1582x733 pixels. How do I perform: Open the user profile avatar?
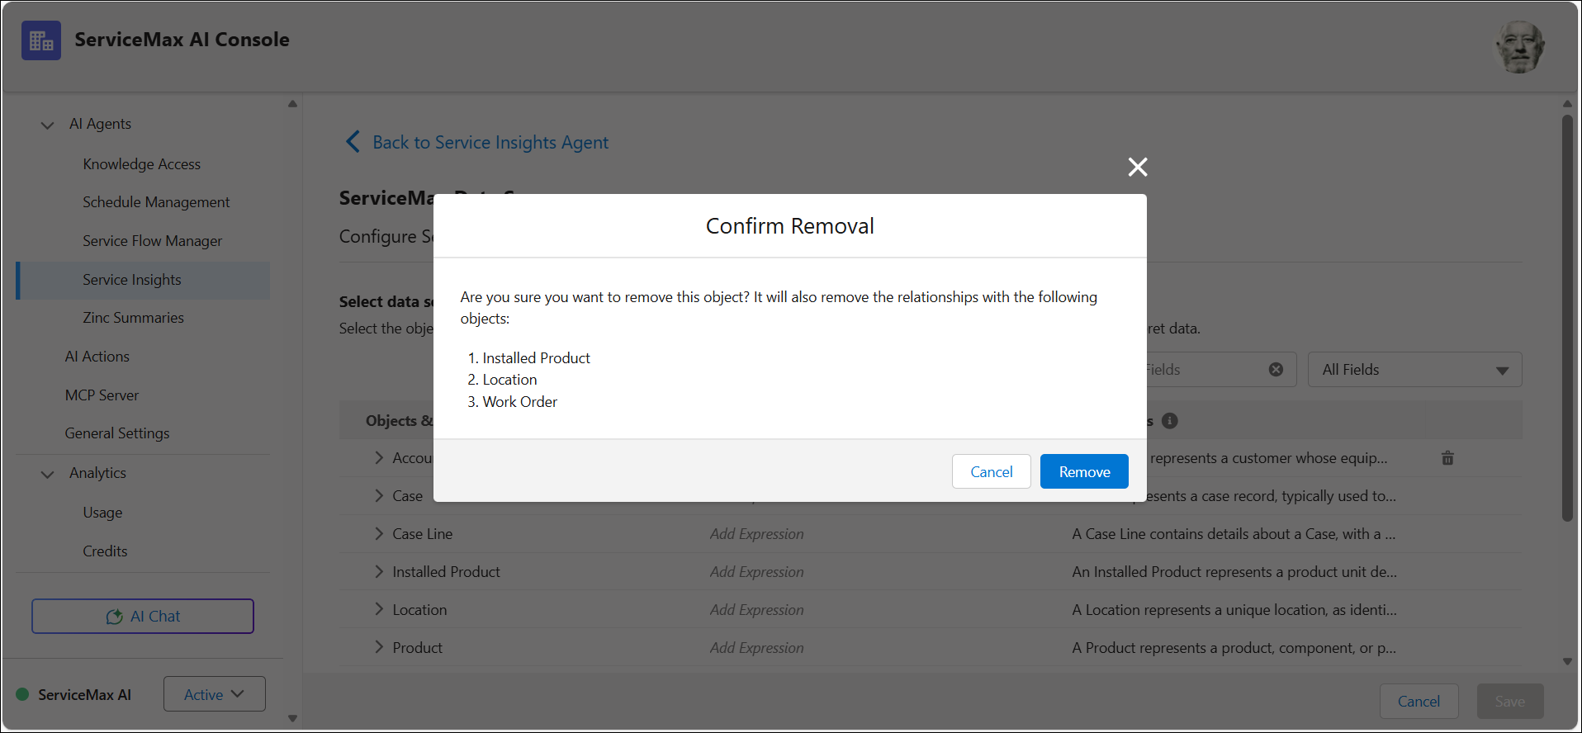click(x=1519, y=47)
